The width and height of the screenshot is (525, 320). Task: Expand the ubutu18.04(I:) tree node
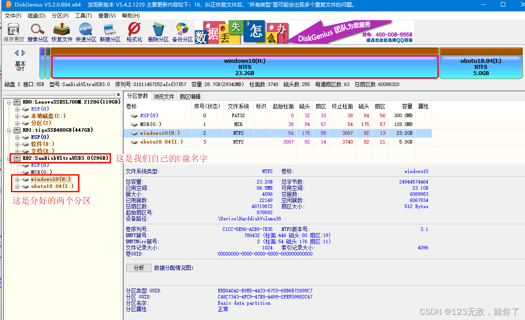(x=17, y=187)
